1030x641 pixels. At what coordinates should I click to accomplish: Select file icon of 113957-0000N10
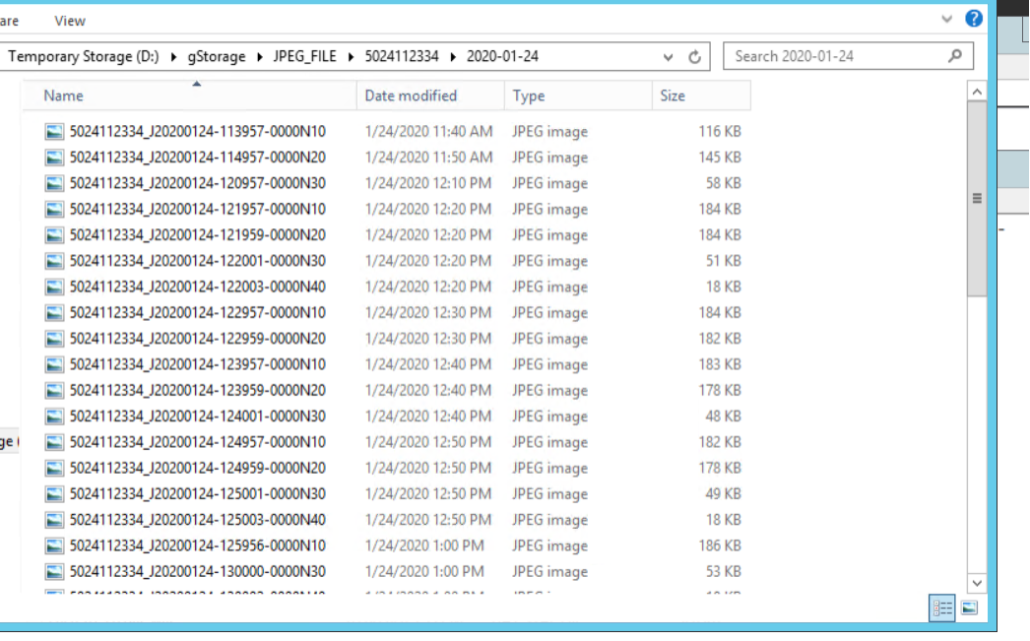click(x=54, y=132)
